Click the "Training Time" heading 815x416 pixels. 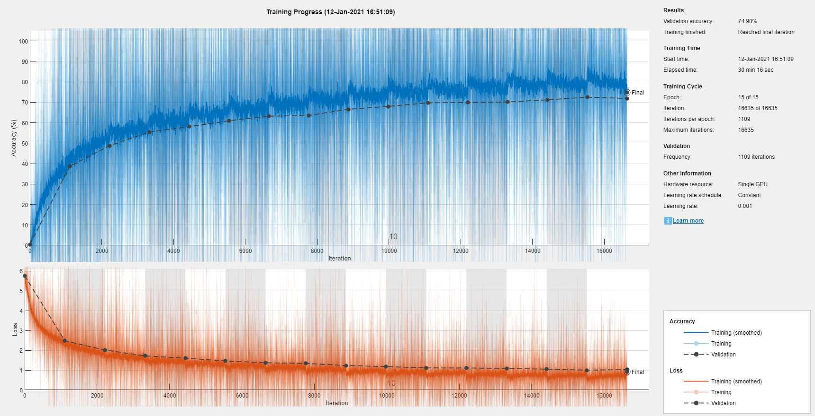click(681, 48)
